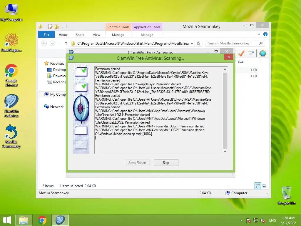Image resolution: width=301 pixels, height=226 pixels.
Task: Expand the address bar history dropdown
Action: [192, 44]
